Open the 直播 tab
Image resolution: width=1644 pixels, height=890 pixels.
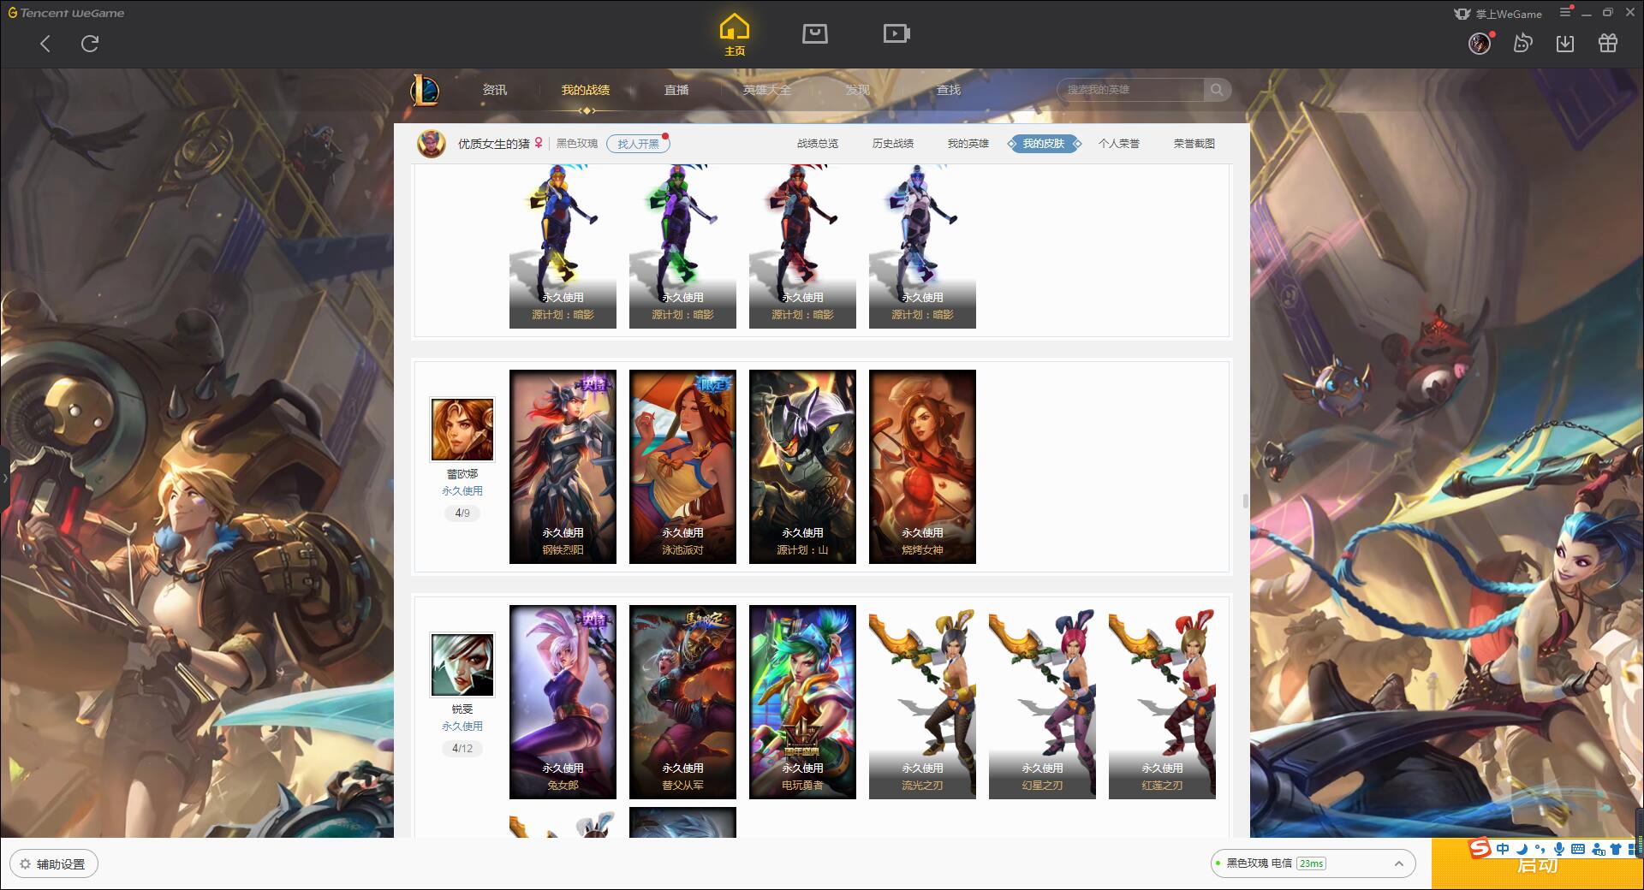tap(676, 90)
